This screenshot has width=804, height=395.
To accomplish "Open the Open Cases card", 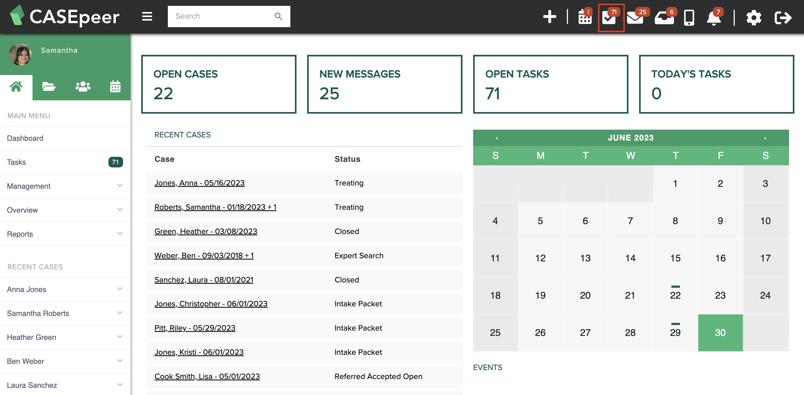I will coord(219,84).
